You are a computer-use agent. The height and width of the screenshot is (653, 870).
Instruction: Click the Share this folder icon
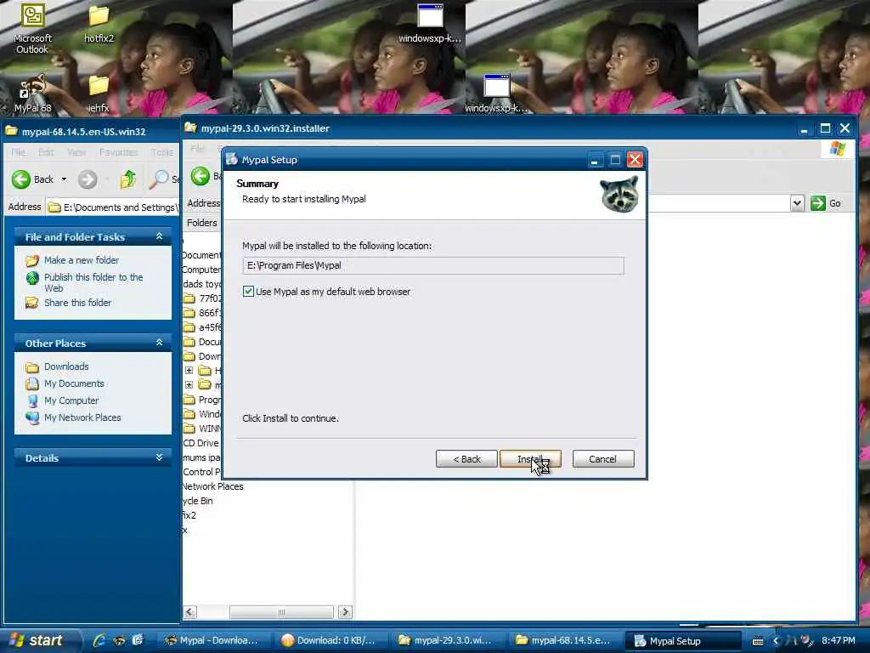click(32, 303)
